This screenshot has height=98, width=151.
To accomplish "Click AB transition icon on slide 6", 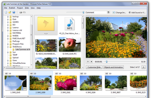I will pos(132,74).
